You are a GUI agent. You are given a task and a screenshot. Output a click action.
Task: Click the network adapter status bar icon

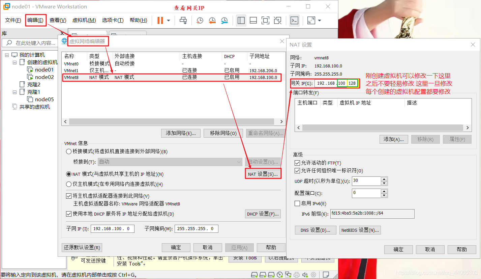point(288,275)
